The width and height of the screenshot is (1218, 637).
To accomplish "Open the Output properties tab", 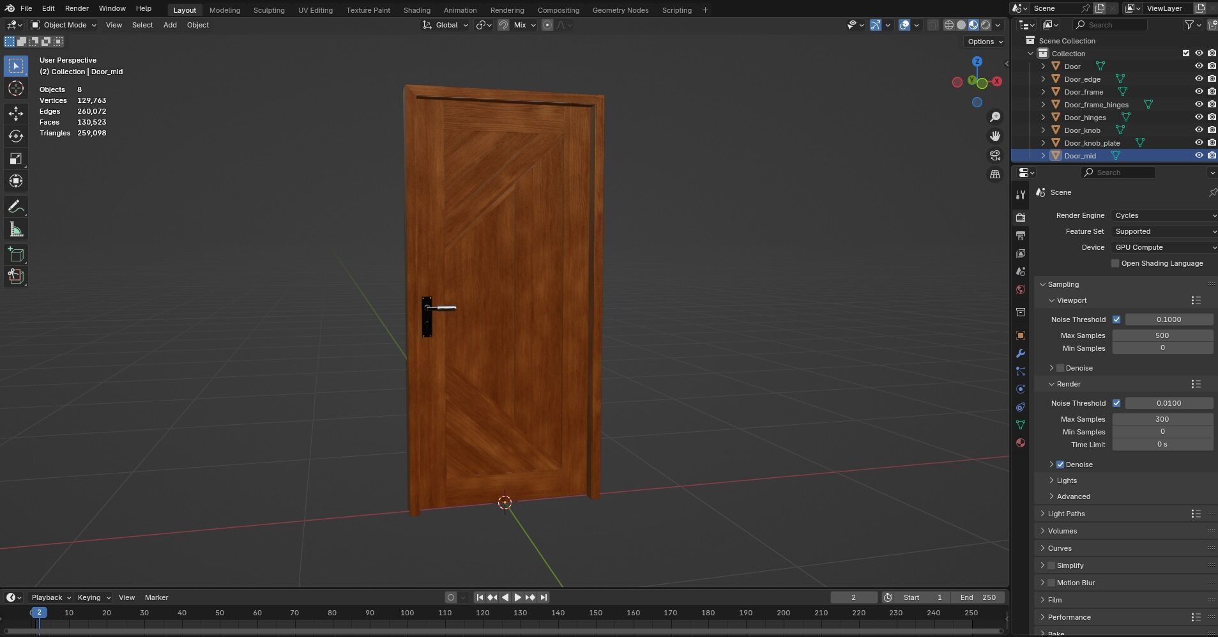I will coord(1021,236).
